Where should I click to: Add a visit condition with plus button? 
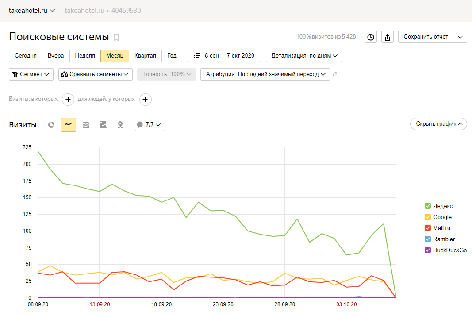(x=68, y=100)
